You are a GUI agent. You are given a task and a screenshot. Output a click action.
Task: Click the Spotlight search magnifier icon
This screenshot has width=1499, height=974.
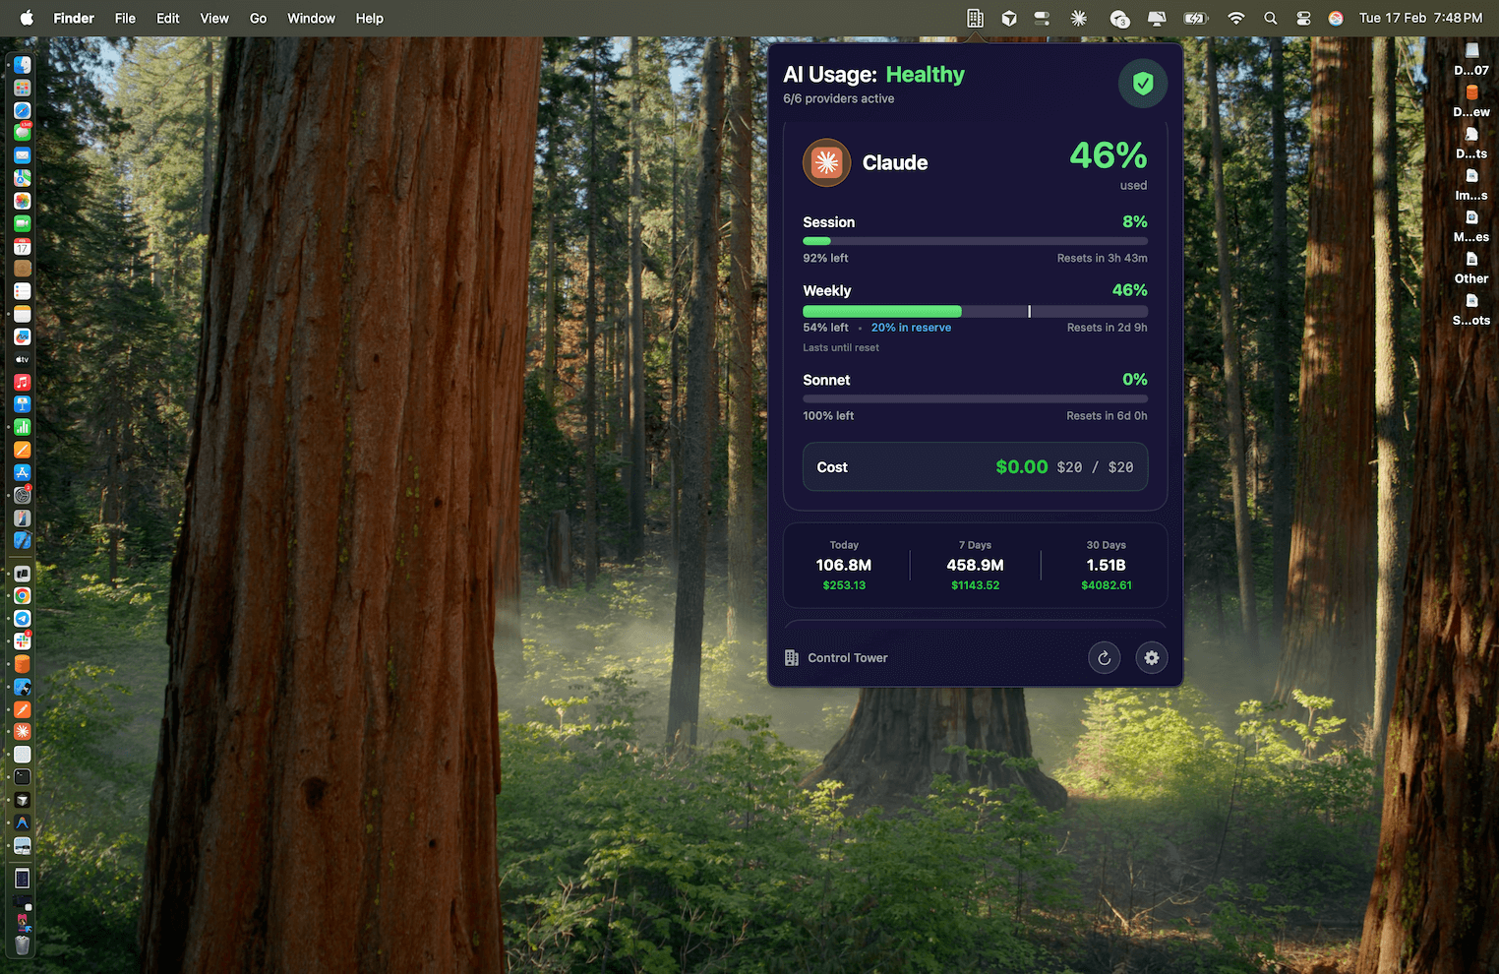coord(1270,18)
